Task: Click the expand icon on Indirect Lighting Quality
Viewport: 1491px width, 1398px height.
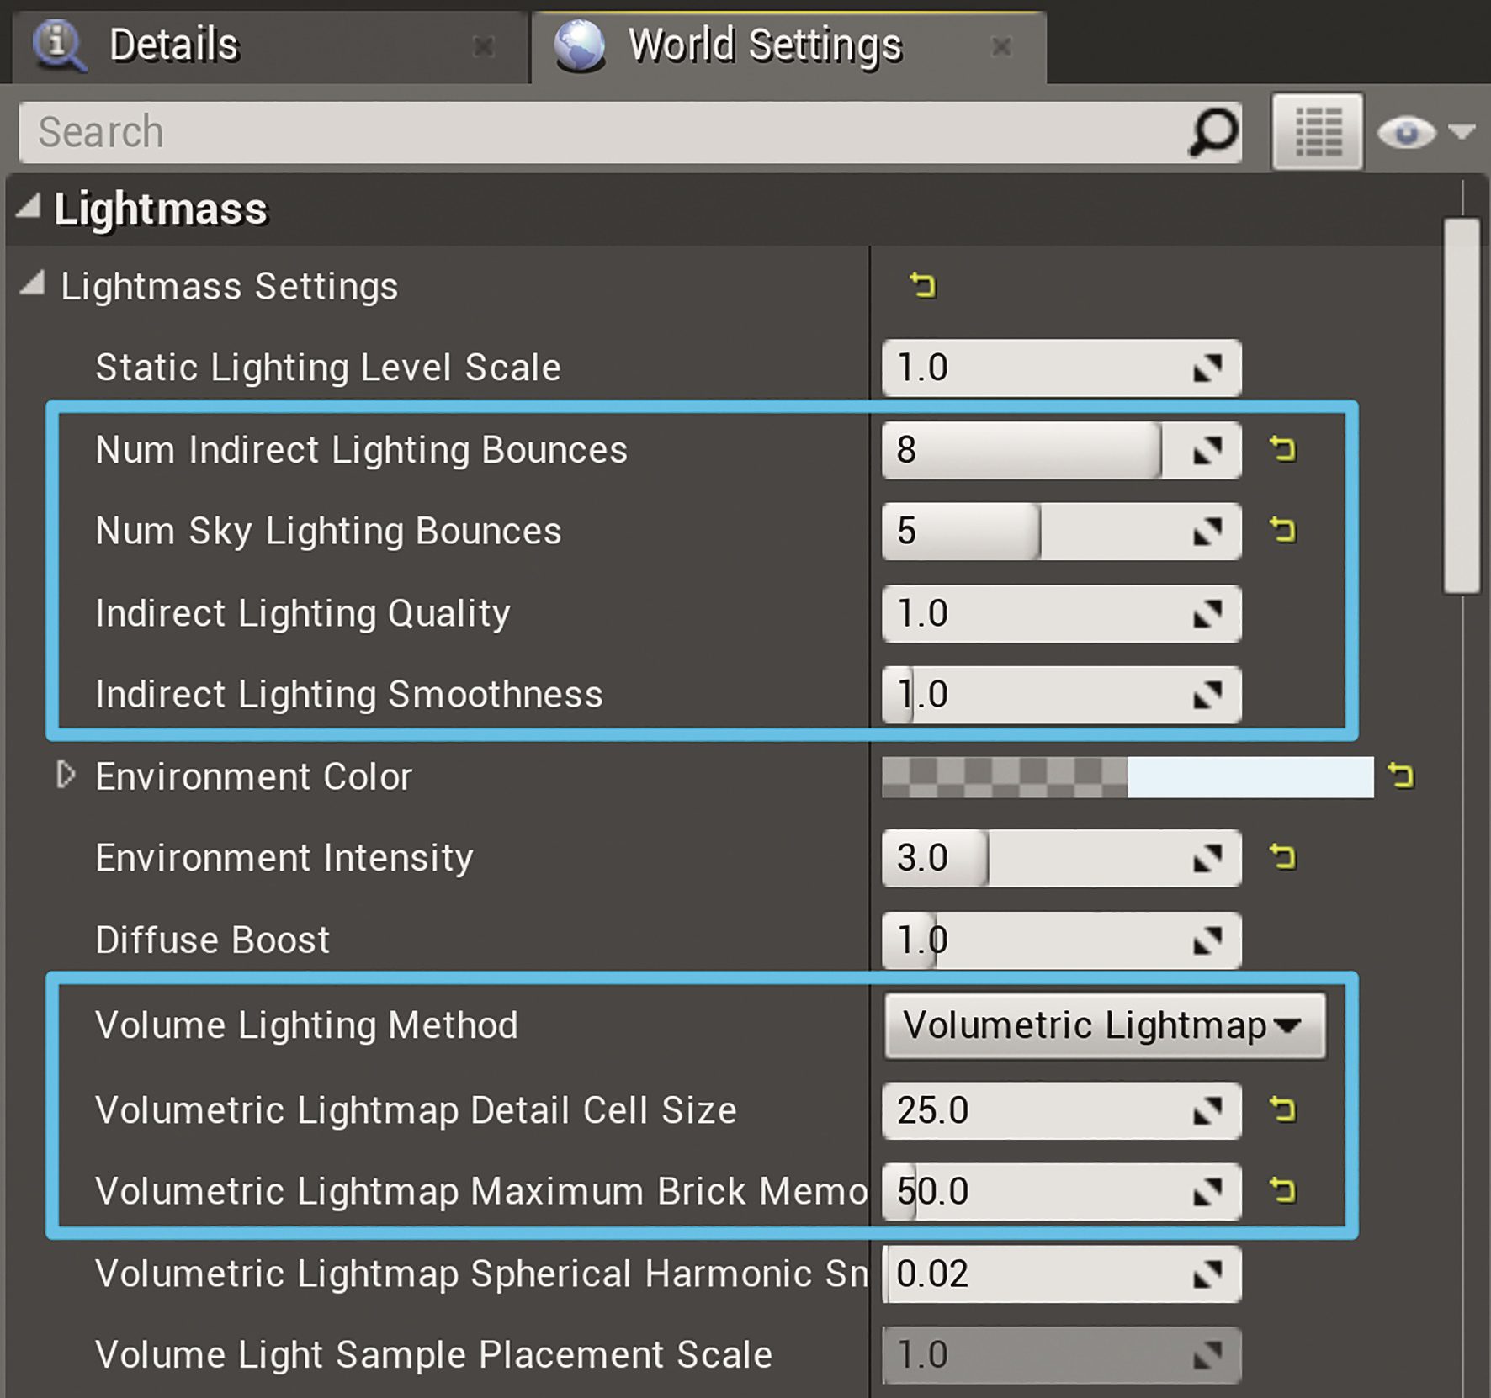Action: click(1209, 614)
